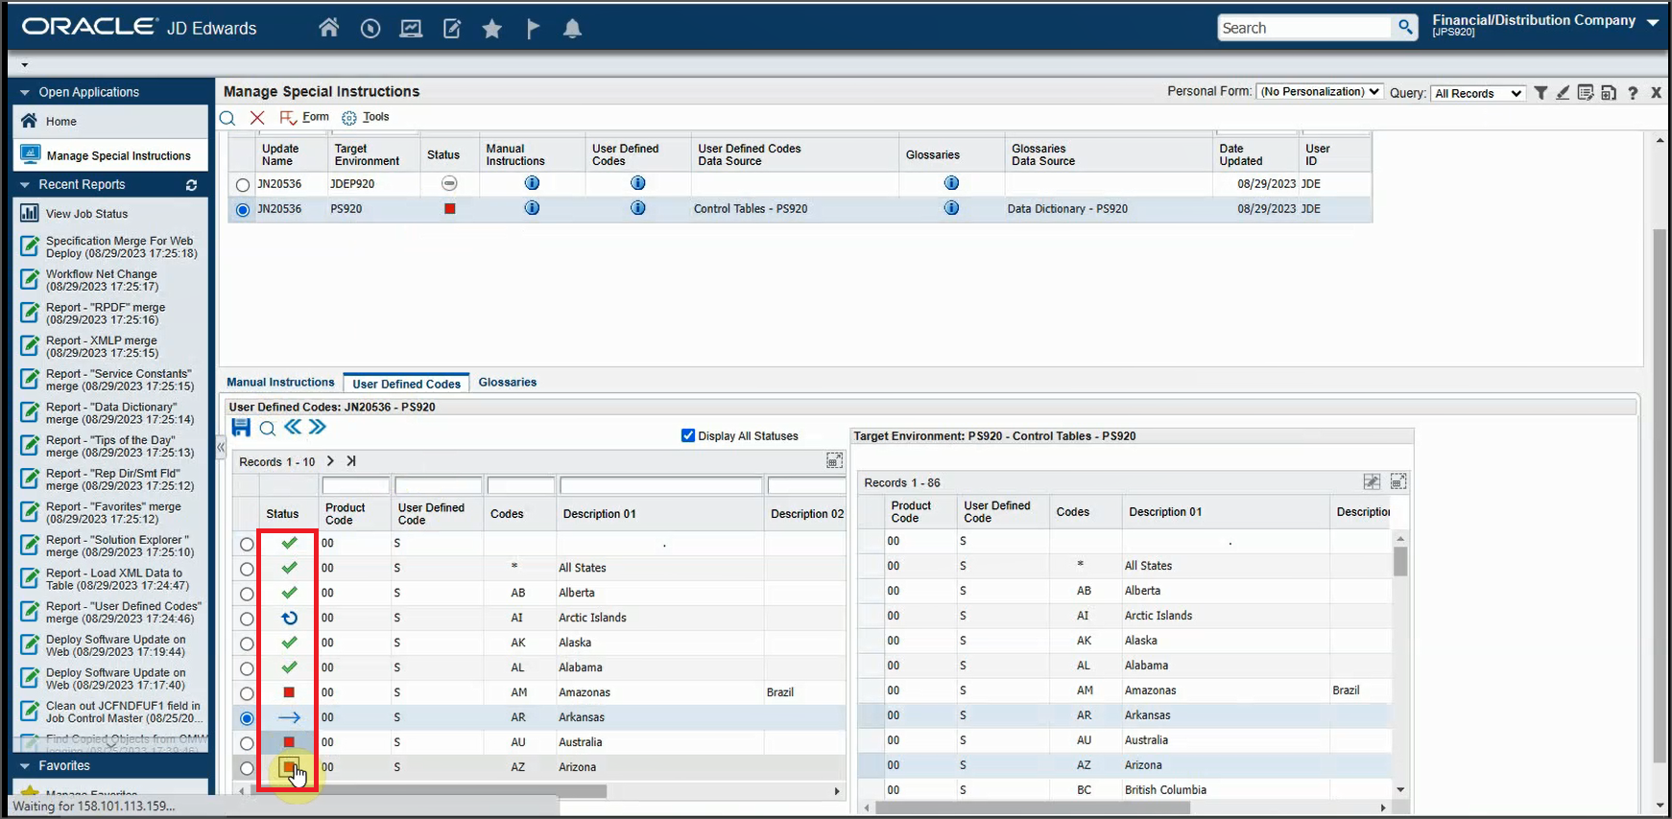Select the Alaska row radio button
The width and height of the screenshot is (1672, 819).
pos(247,643)
